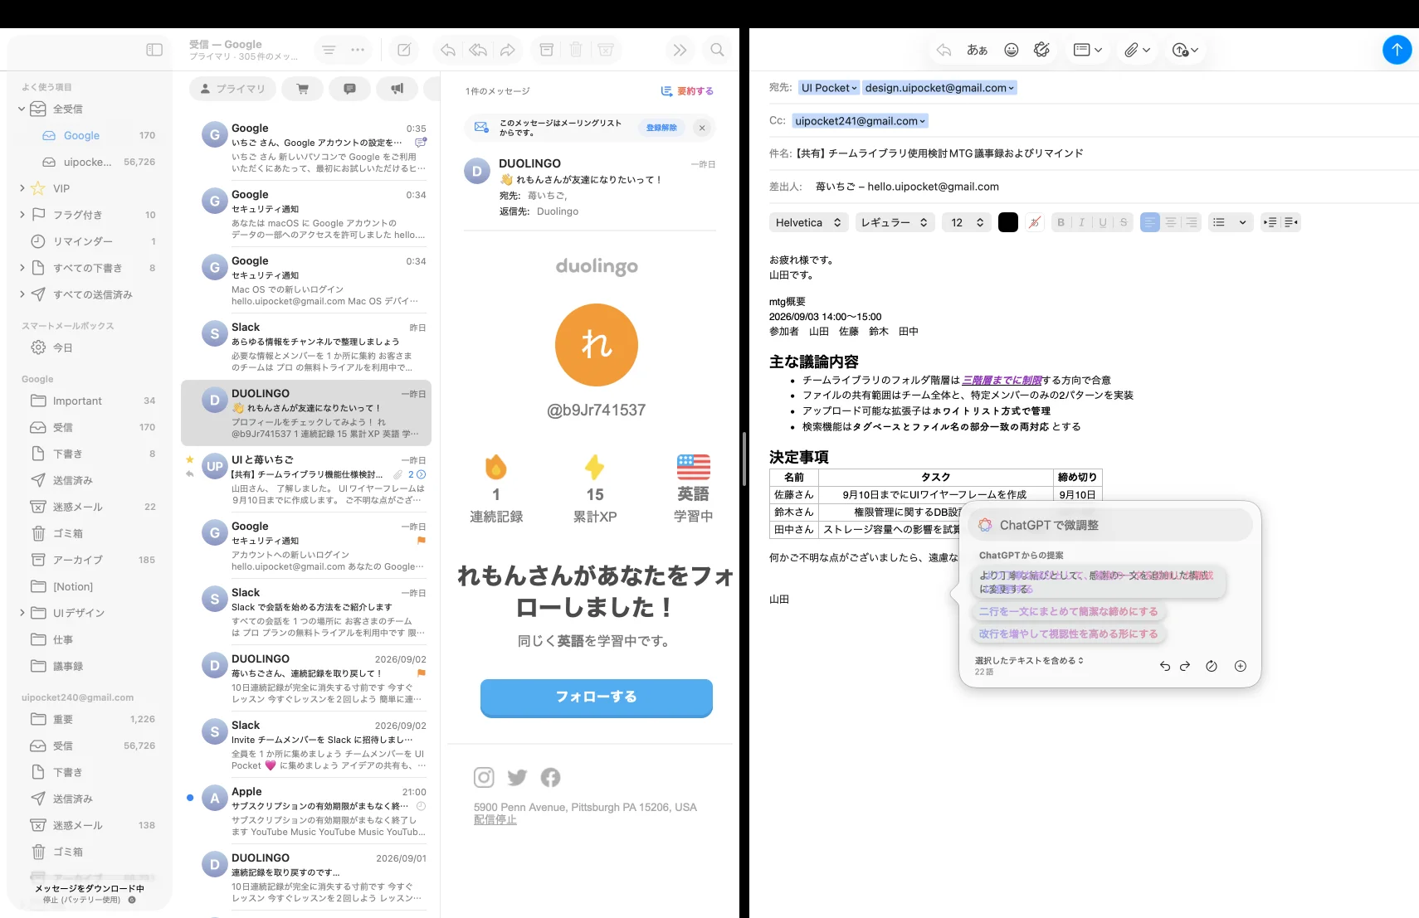Click the circular compare icon in ChatGPT popup
The height and width of the screenshot is (918, 1419).
(1212, 666)
